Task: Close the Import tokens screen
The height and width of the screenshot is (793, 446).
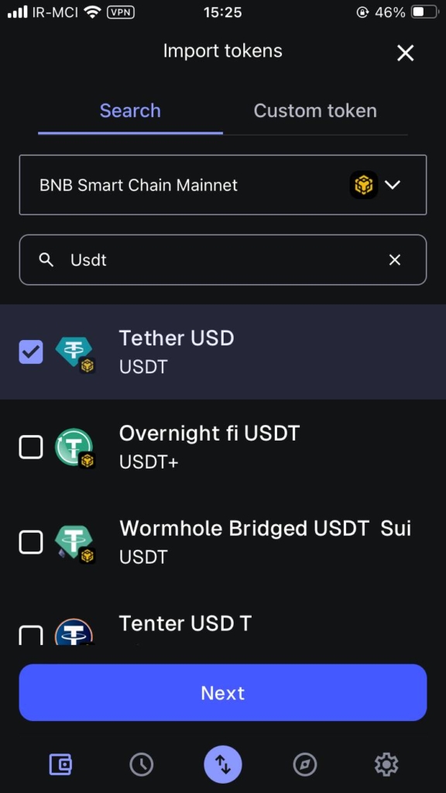Action: [x=405, y=53]
